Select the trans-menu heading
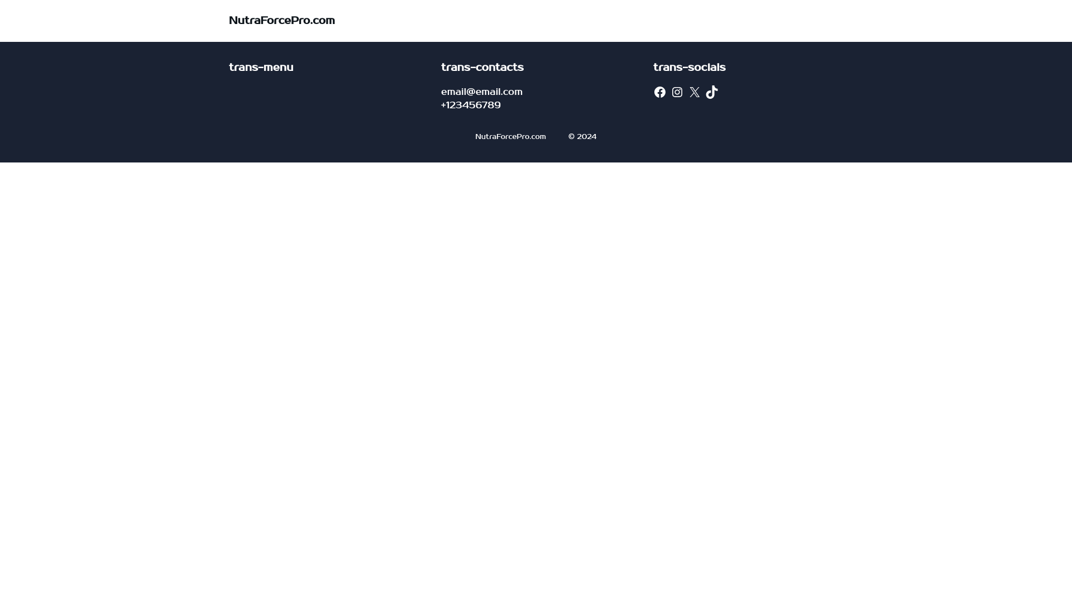Screen dimensions: 1072x603 click(x=261, y=67)
